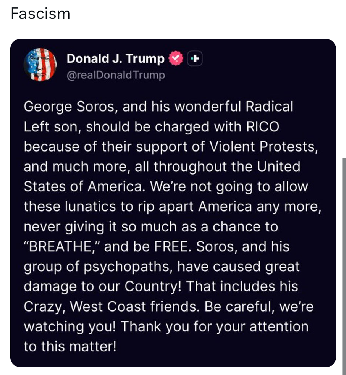Click the phrase "group of psychopaths"
The width and height of the screenshot is (346, 375).
pyautogui.click(x=96, y=267)
